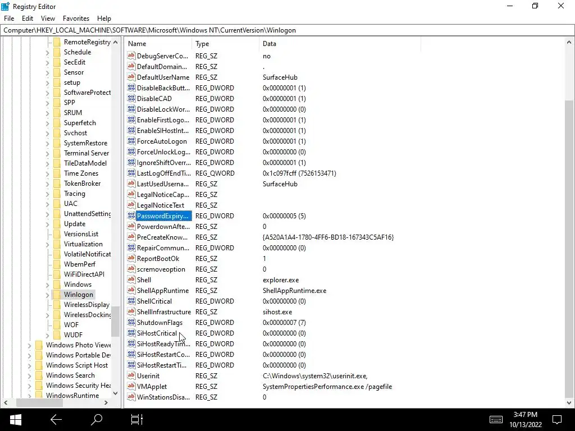The image size is (575, 431).
Task: Expand the WUDF key
Action: [x=48, y=335]
